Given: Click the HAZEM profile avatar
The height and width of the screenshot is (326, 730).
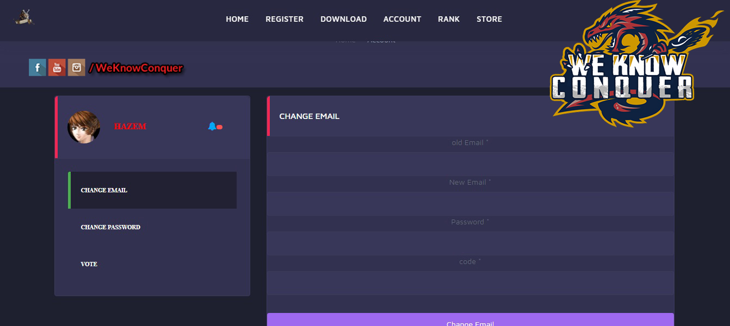Looking at the screenshot, I should pos(84,127).
